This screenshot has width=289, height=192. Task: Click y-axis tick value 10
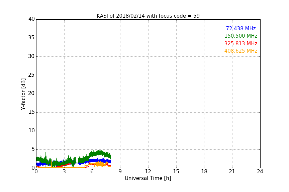[x=31, y=131]
